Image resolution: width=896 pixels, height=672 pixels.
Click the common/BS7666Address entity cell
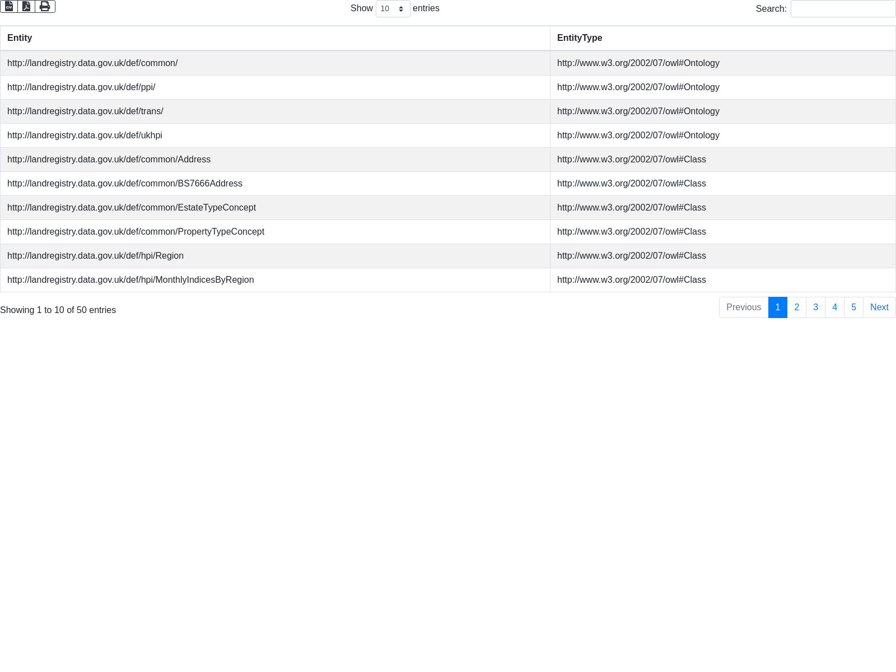click(125, 184)
